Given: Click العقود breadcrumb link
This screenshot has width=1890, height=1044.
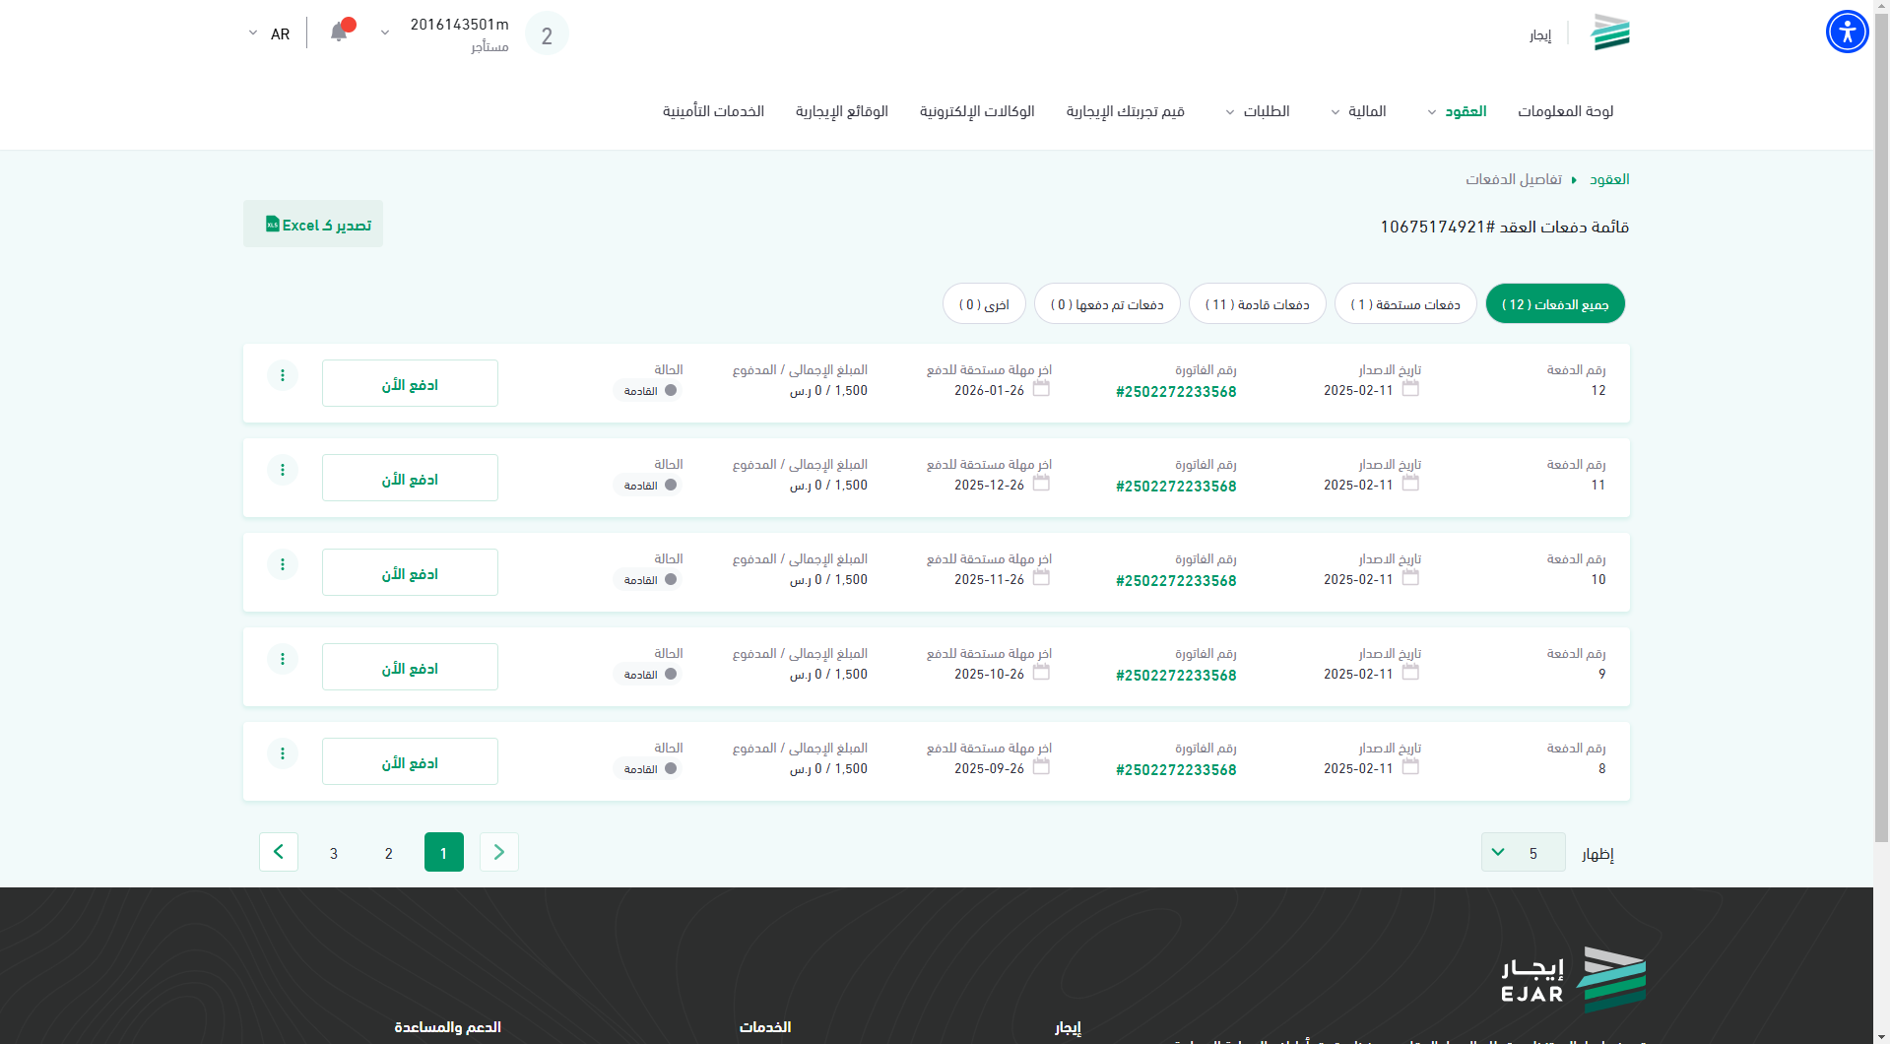Looking at the screenshot, I should 1609,179.
